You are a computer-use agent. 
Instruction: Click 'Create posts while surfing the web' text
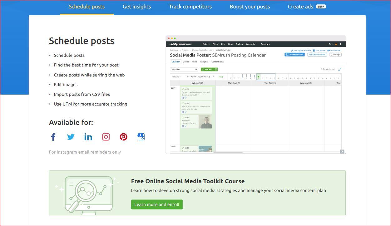point(89,75)
